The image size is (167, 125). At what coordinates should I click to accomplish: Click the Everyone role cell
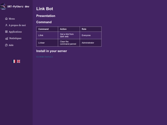[x=91, y=35]
